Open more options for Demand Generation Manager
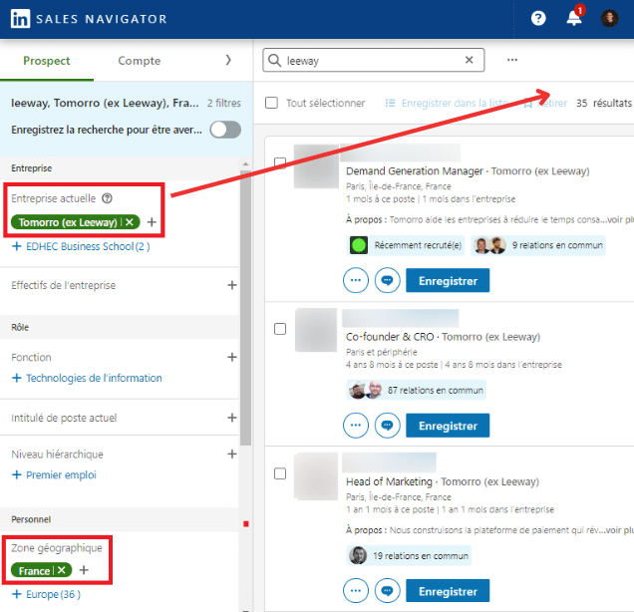Screen dimensions: 634x612 pyautogui.click(x=356, y=280)
